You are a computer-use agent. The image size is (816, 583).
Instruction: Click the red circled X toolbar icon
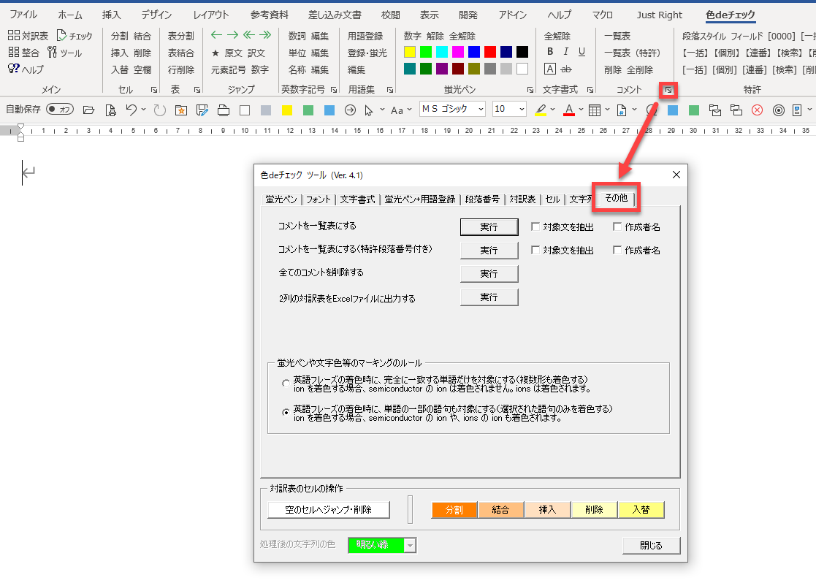(757, 110)
